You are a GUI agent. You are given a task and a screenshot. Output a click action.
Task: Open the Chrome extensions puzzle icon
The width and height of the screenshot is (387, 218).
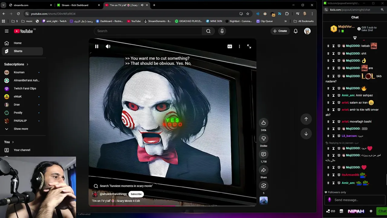pos(287,14)
